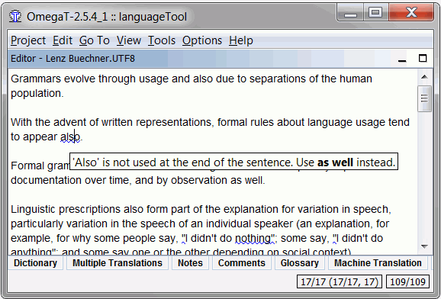Click 'documentation over time' text in editor
Viewport: 441px width, 299px height.
pos(69,180)
